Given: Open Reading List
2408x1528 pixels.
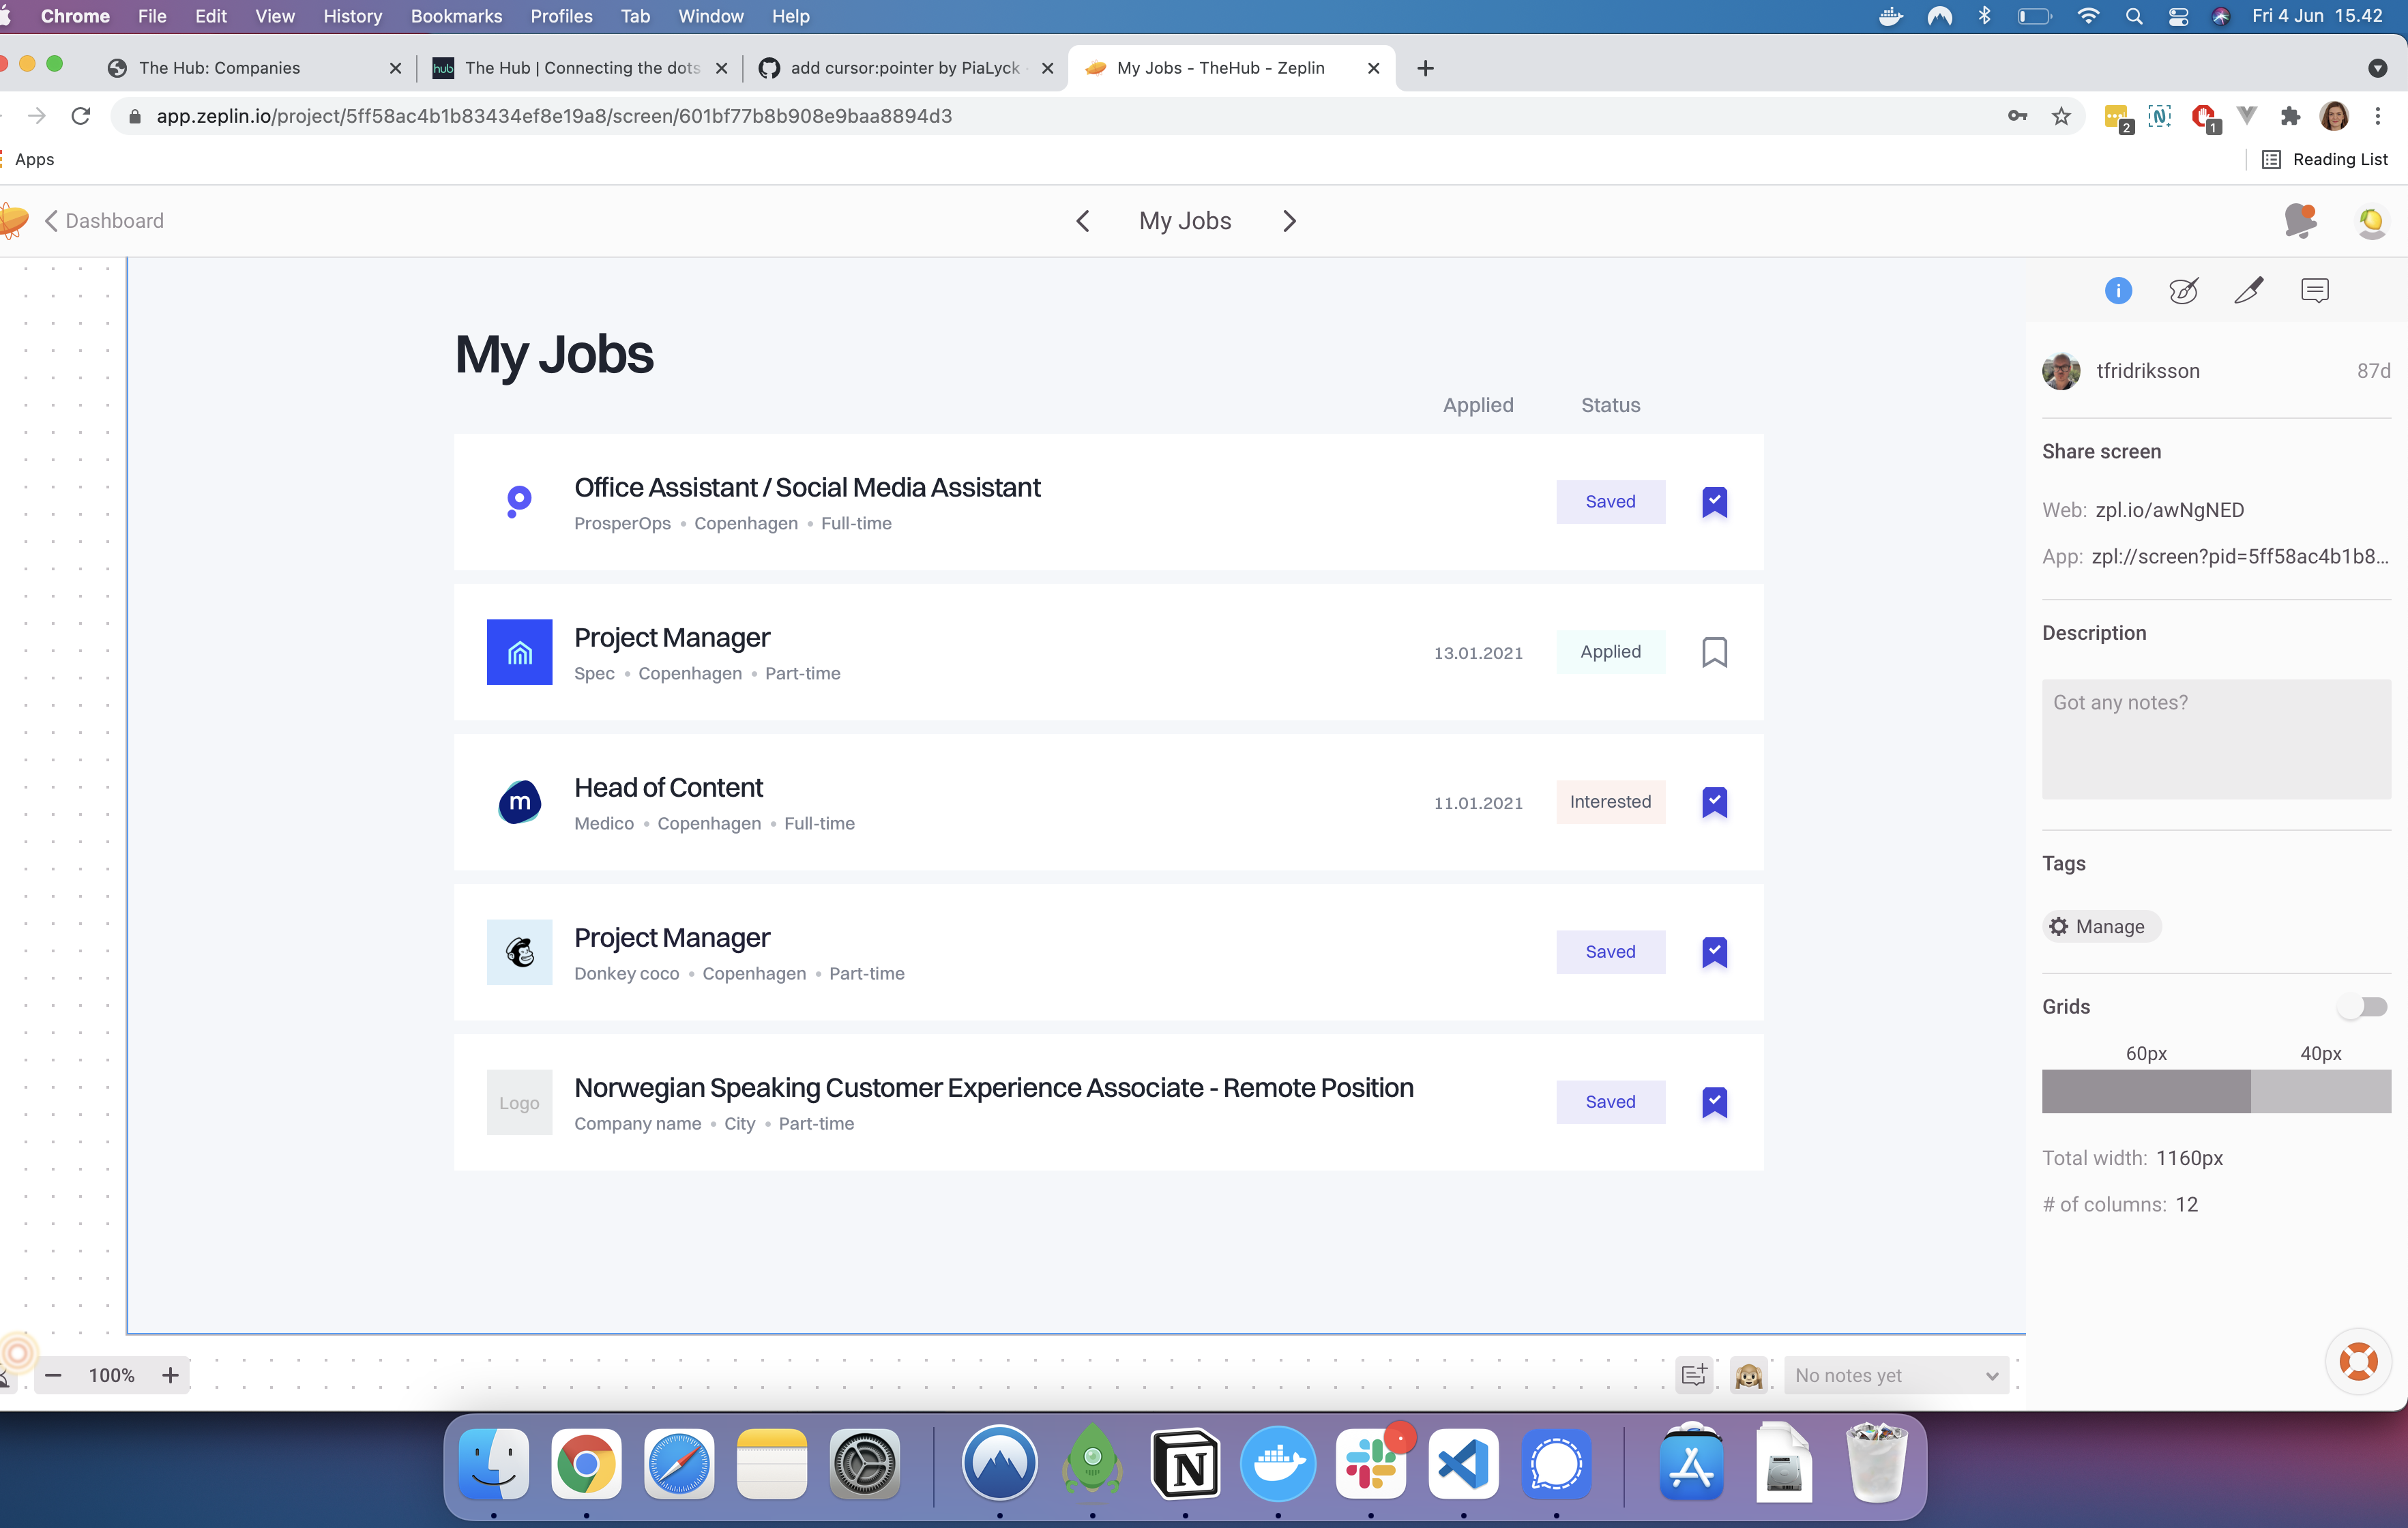Looking at the screenshot, I should point(2324,159).
